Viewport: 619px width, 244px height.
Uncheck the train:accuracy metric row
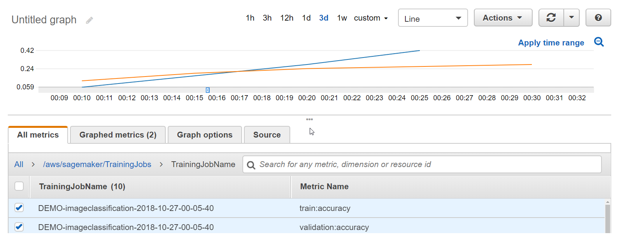click(x=19, y=208)
